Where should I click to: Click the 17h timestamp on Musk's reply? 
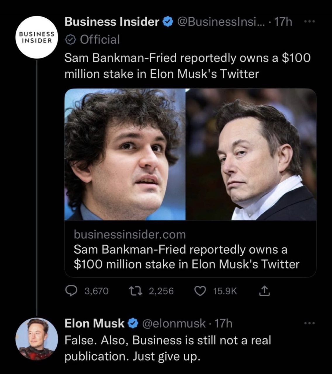pos(223,323)
